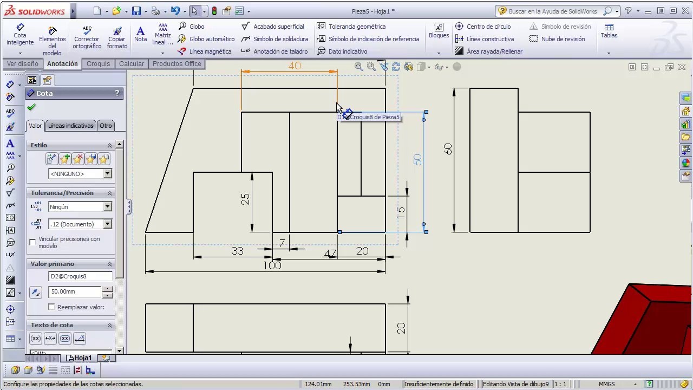Open Matriz lineal de notas tool

click(x=162, y=35)
